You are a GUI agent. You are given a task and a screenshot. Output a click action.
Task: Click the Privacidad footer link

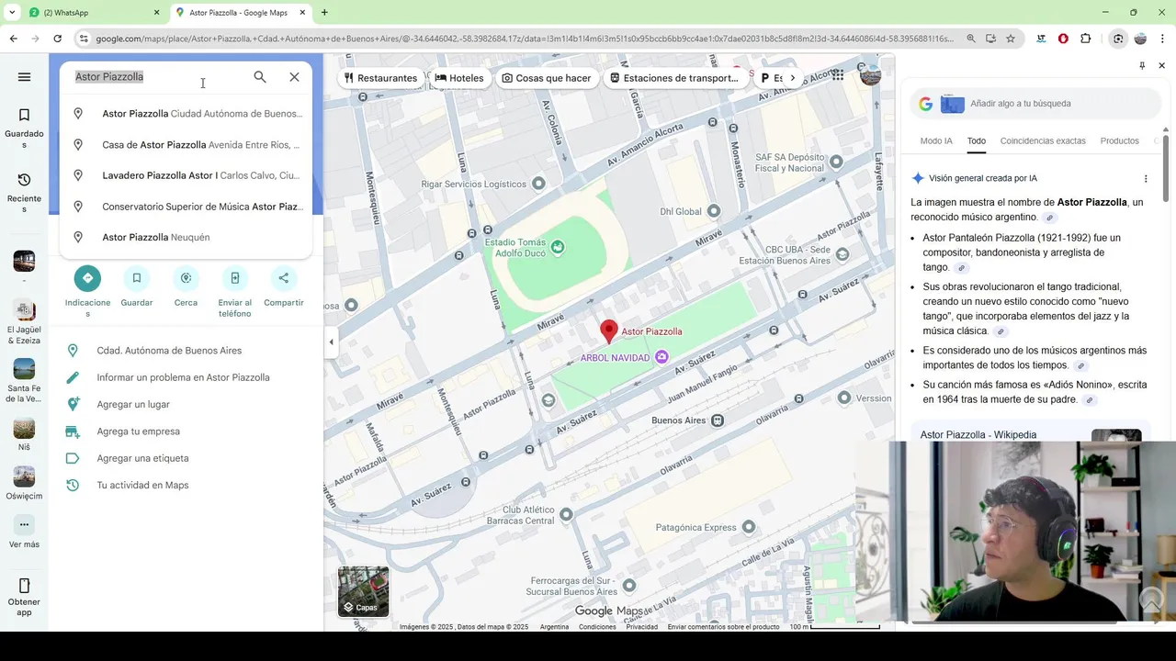641,627
